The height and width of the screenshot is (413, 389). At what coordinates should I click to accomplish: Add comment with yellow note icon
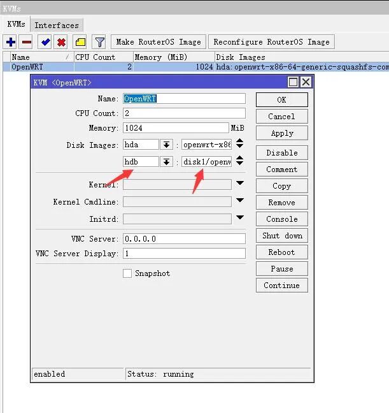[80, 42]
